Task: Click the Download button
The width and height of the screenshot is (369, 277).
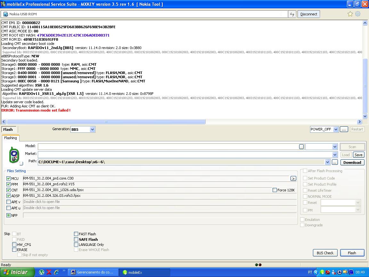Action: 352,163
